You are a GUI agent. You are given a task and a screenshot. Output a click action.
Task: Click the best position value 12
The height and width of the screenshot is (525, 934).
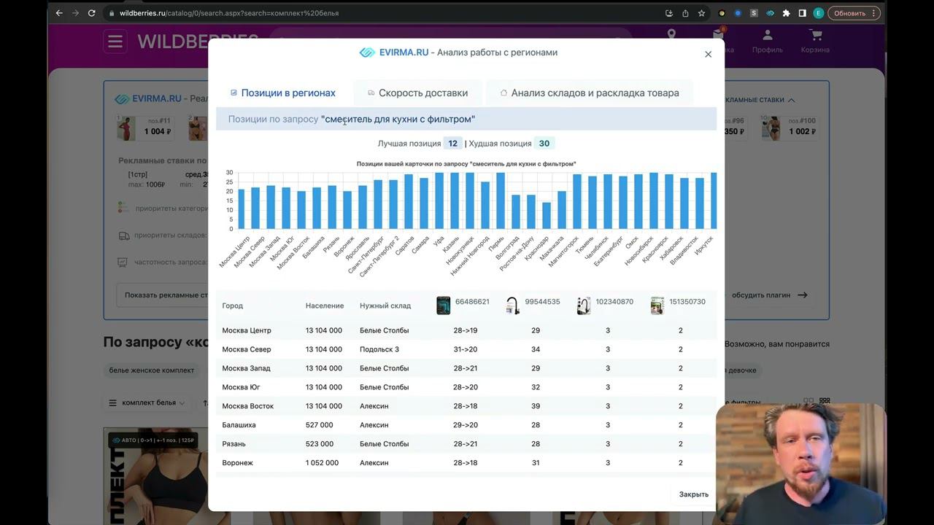[453, 144]
